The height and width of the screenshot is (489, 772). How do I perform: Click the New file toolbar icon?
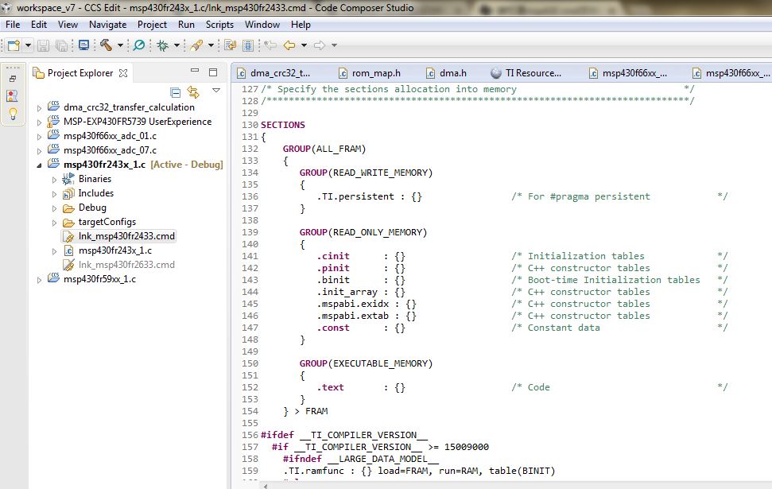tap(14, 45)
